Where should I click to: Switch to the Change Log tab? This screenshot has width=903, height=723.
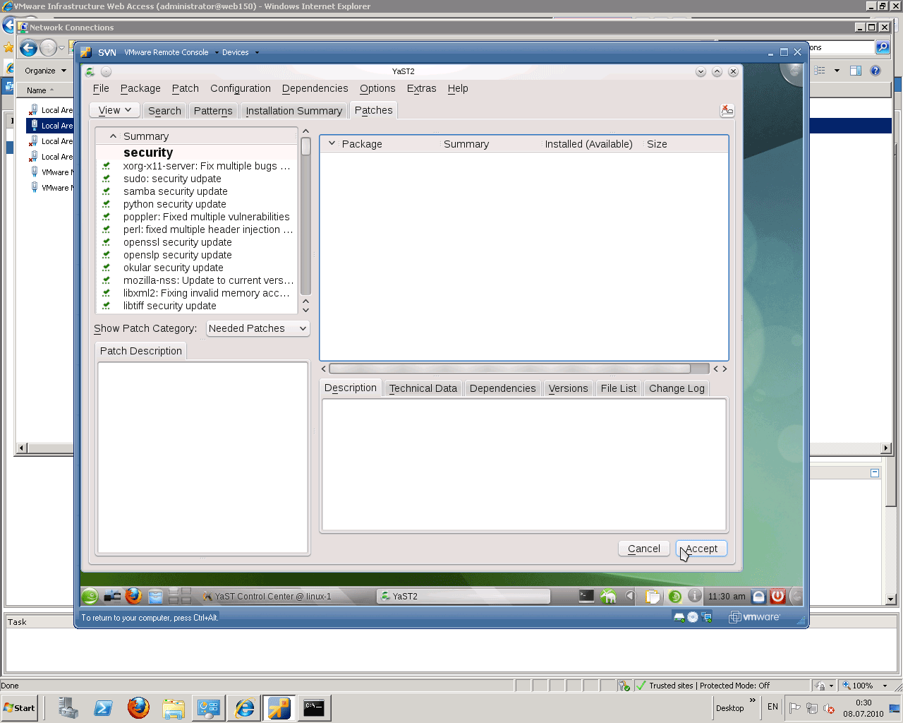coord(677,388)
